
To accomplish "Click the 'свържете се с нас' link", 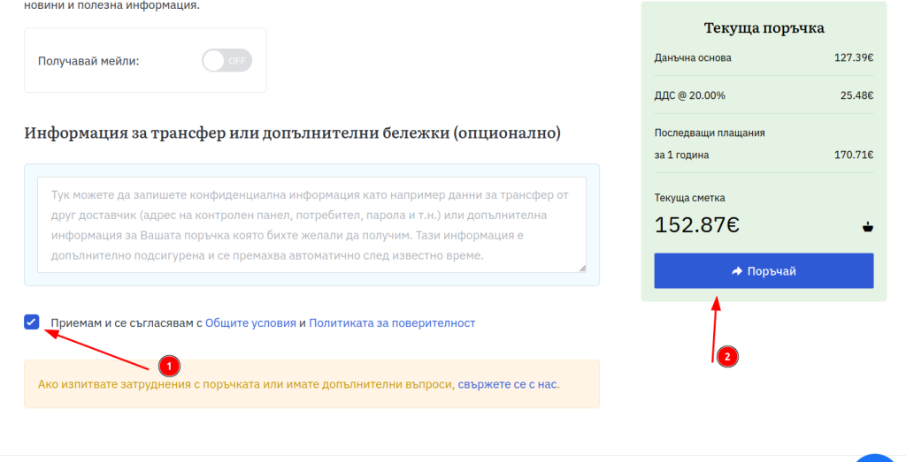I will point(508,384).
